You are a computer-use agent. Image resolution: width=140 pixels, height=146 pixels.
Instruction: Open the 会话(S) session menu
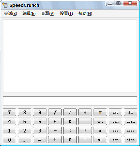[10, 14]
